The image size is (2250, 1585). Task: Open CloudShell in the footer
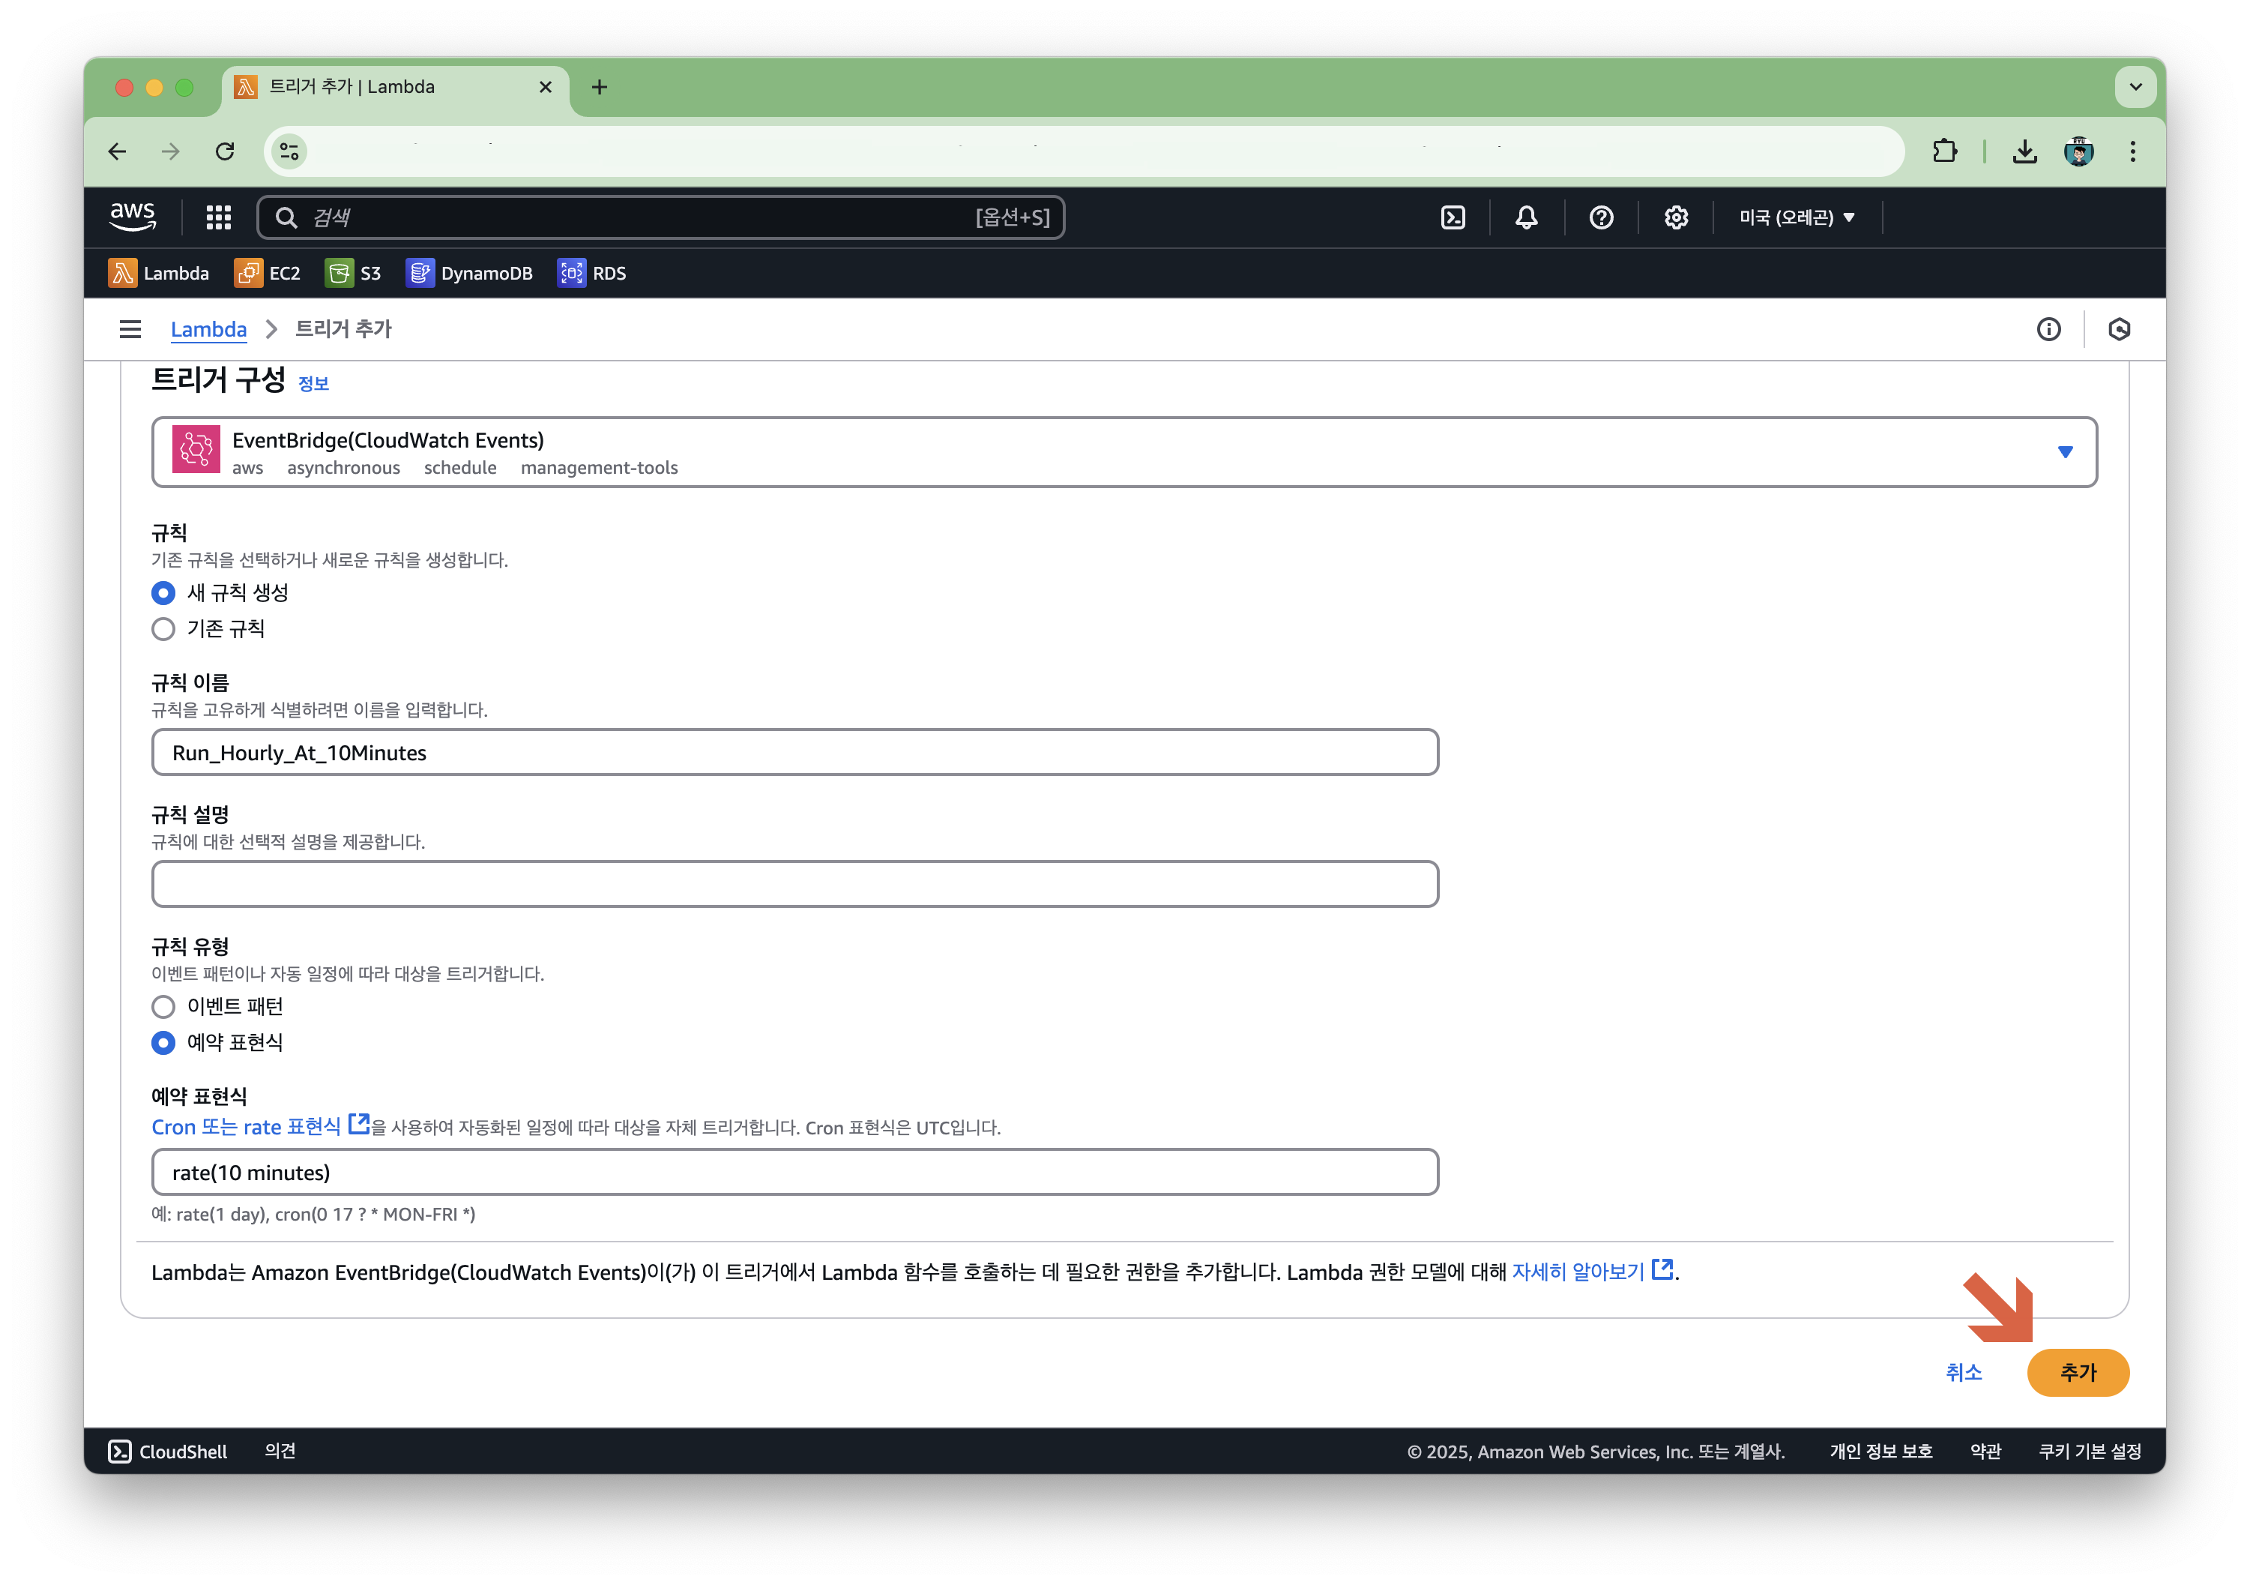(x=168, y=1451)
